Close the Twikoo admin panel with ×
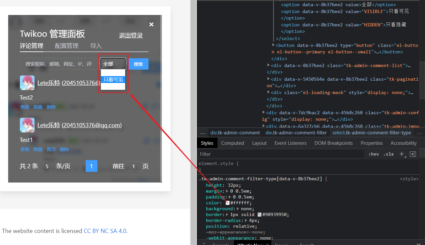 [151, 24]
